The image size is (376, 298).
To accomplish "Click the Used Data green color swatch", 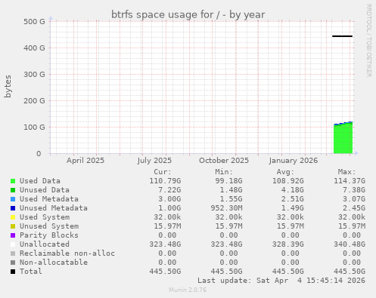I will point(13,181).
